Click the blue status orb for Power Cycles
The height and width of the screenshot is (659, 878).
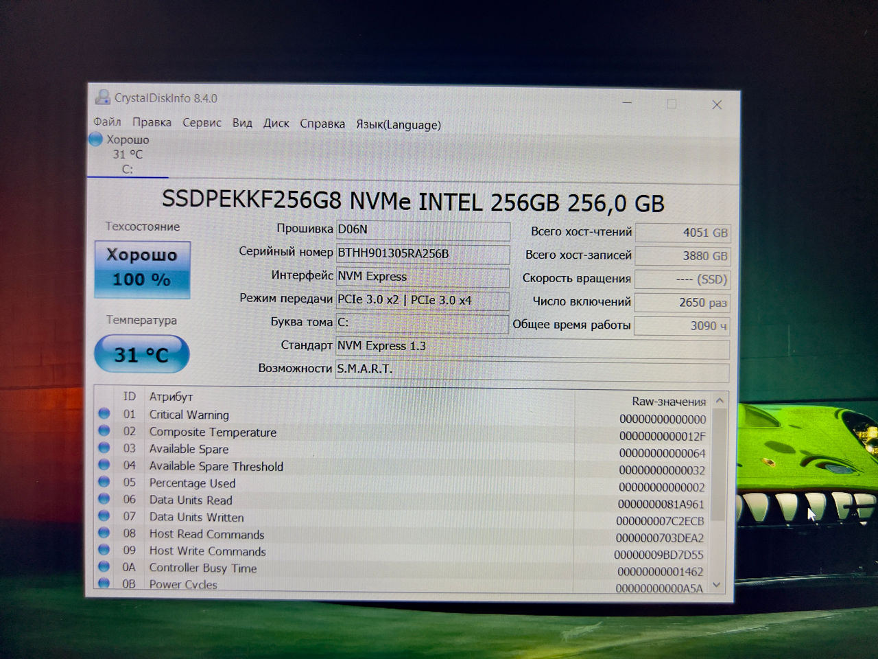pyautogui.click(x=104, y=583)
